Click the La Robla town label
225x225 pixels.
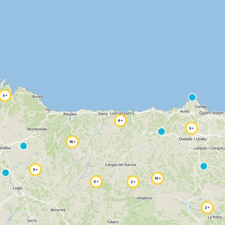point(215,217)
